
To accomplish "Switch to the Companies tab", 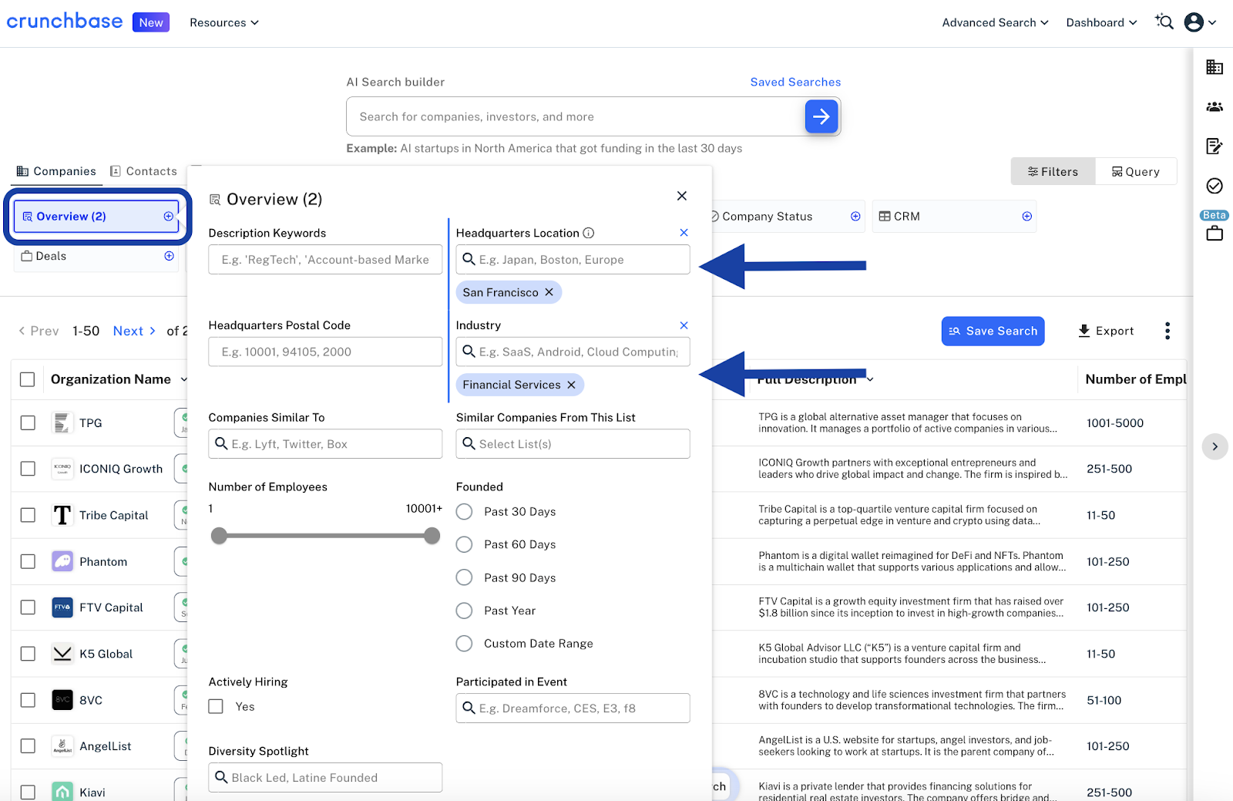I will tap(56, 171).
